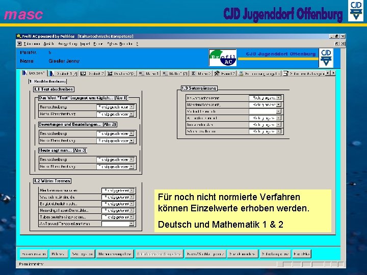The image size is (367, 275).
Task: Click the Profil AC title bar icon
Action: (x=19, y=36)
